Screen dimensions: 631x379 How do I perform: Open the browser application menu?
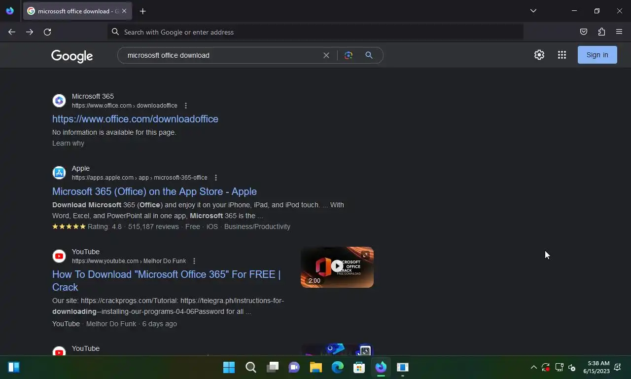click(x=619, y=32)
